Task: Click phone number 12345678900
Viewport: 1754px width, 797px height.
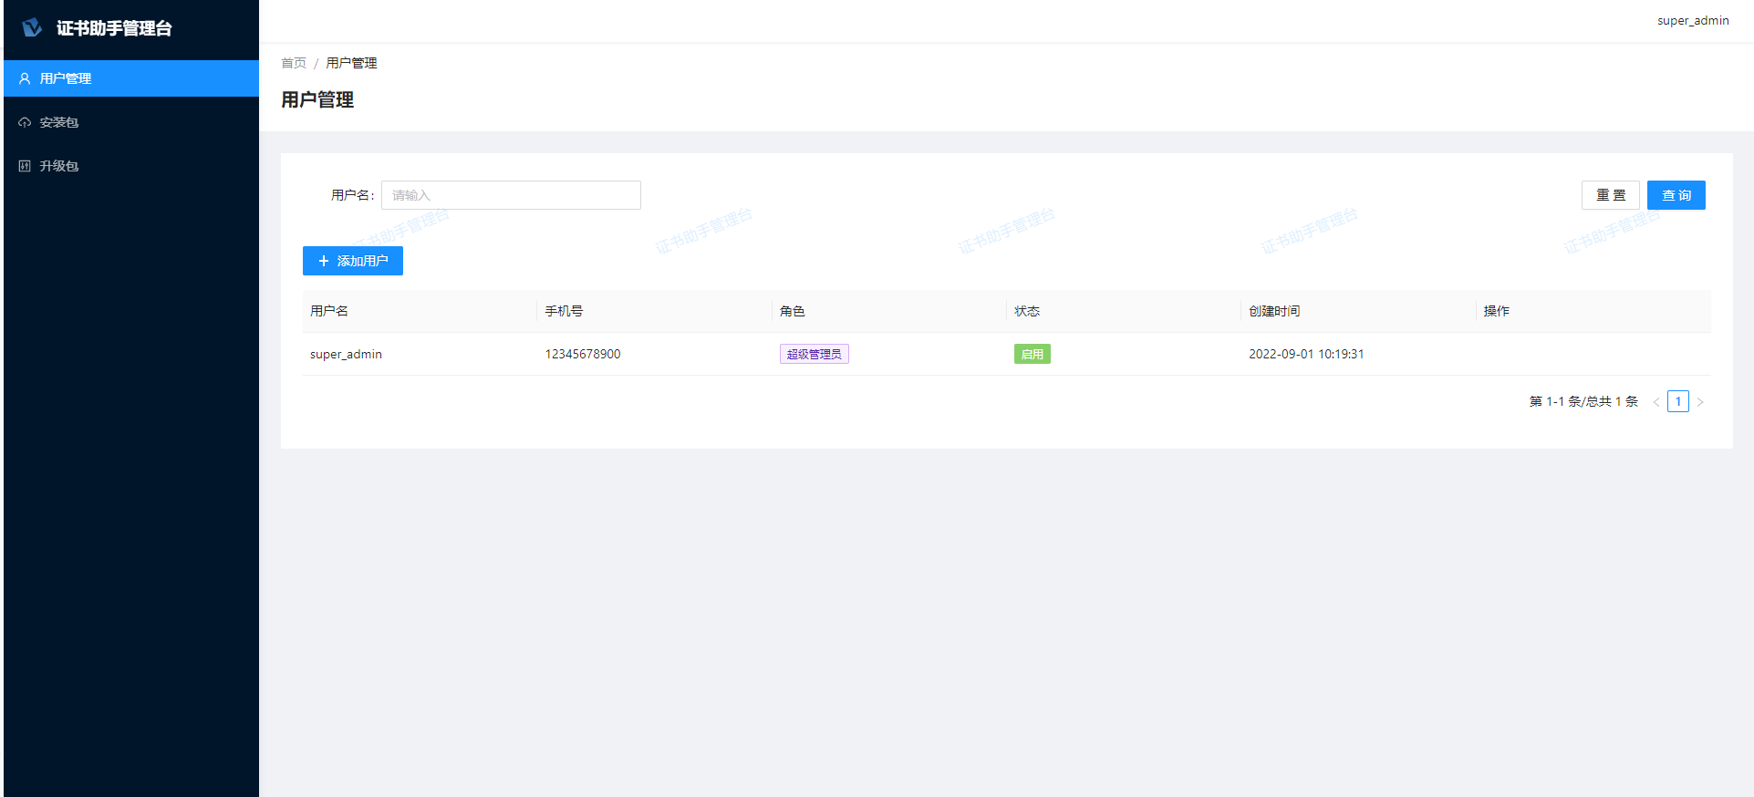Action: pyautogui.click(x=583, y=354)
